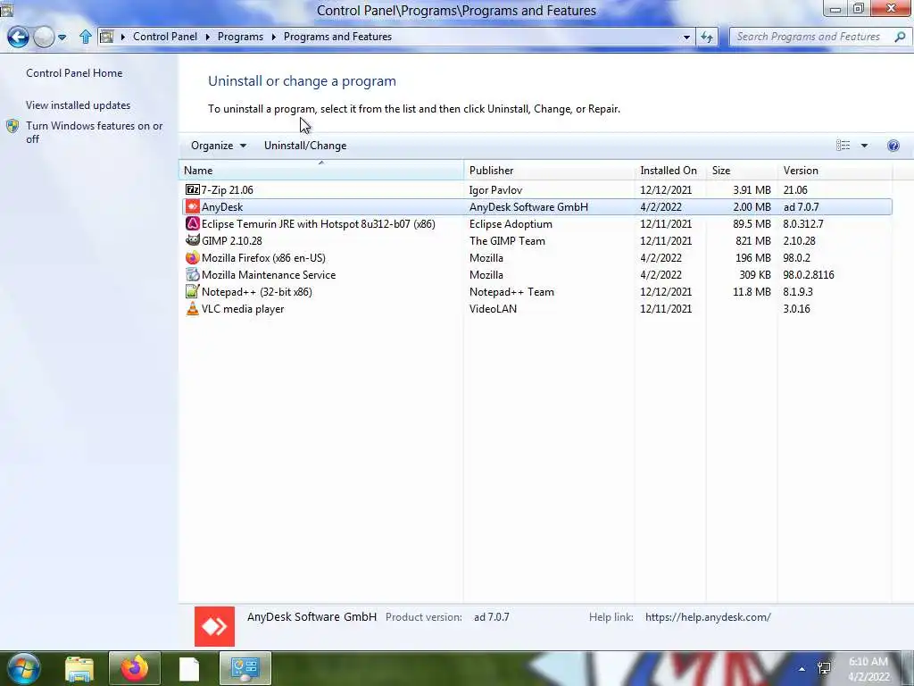Click the Control Panel icon in address bar
This screenshot has height=686, width=914.
coord(107,37)
